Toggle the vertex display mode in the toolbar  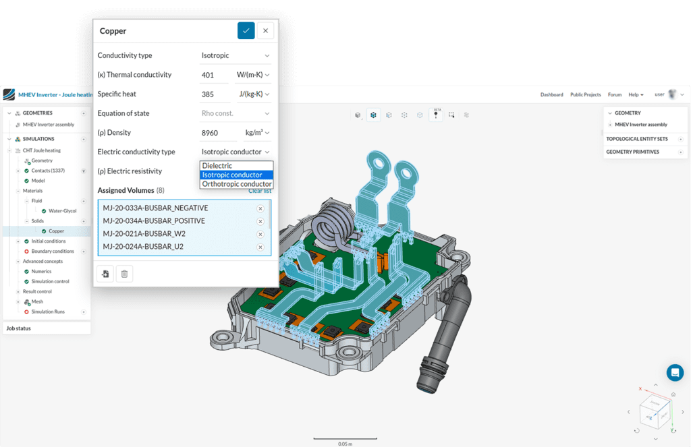[x=404, y=115]
